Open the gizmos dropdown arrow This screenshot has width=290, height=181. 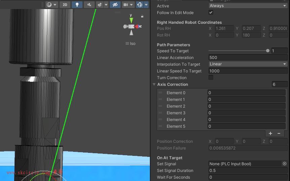click(x=146, y=5)
